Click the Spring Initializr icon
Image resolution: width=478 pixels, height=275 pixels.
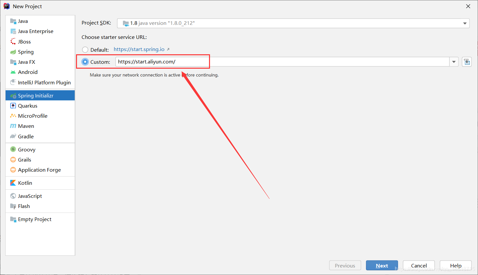tap(13, 95)
